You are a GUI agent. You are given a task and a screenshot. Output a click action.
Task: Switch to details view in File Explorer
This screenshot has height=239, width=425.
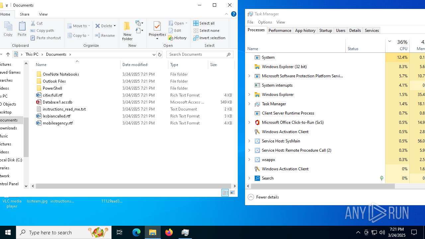tap(225, 193)
